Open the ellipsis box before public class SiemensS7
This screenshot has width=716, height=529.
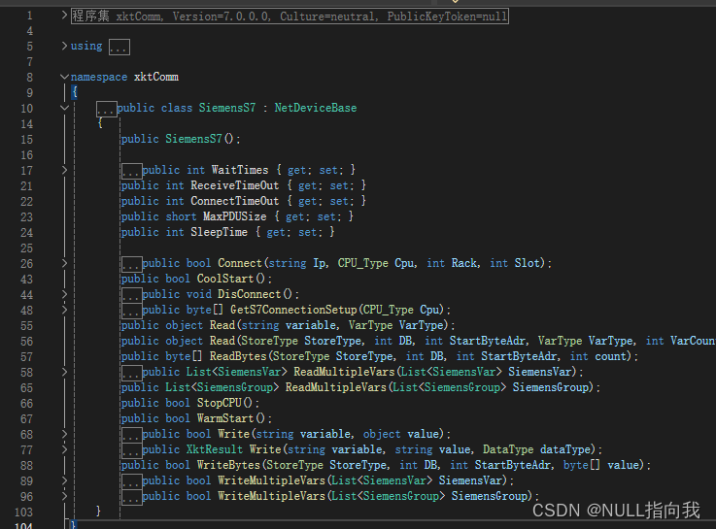pos(107,109)
